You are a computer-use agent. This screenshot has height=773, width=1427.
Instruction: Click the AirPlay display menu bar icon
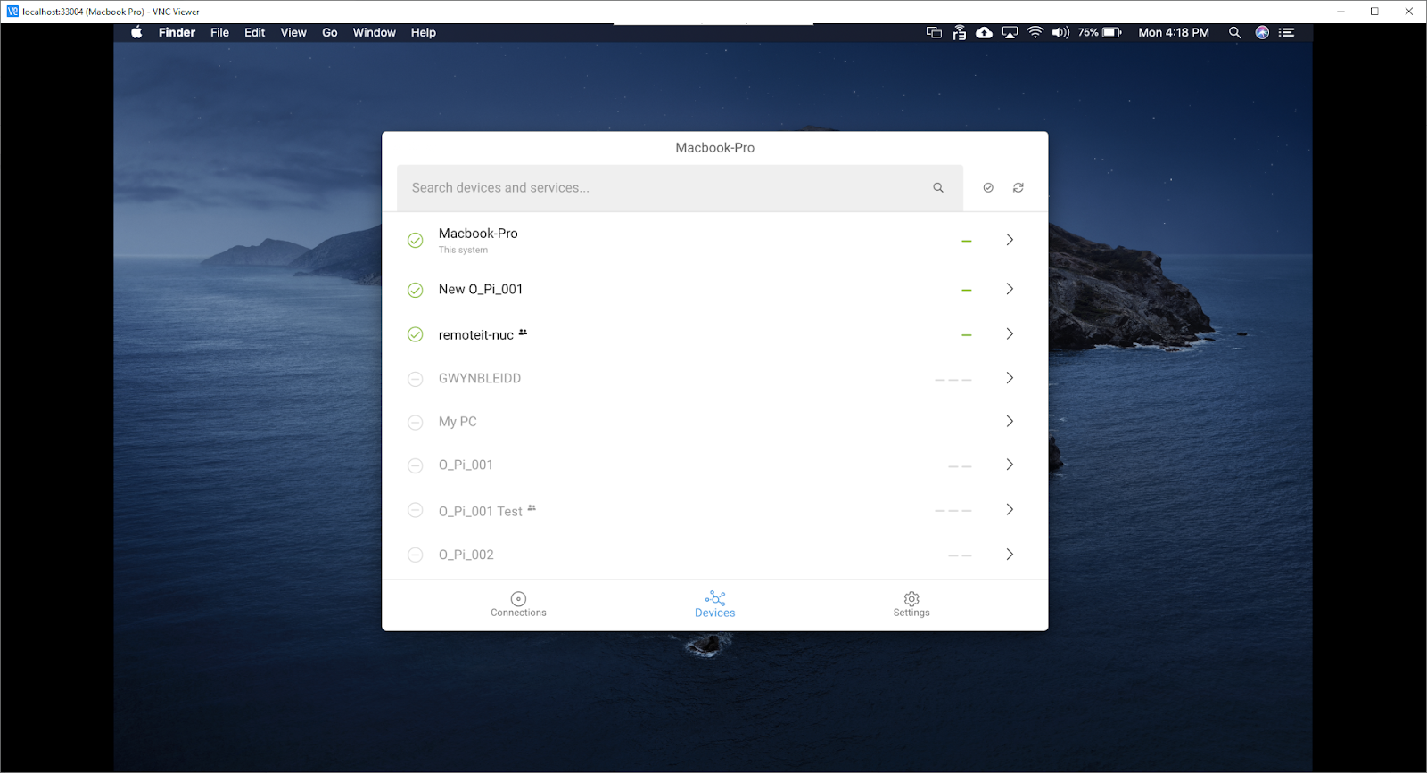1010,33
